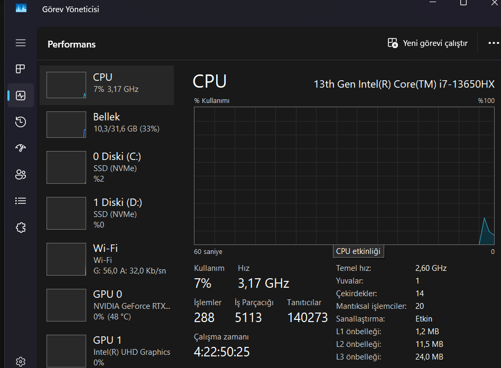Viewport: 501px width, 368px height.
Task: Open the three-dot more options menu
Action: [x=494, y=43]
